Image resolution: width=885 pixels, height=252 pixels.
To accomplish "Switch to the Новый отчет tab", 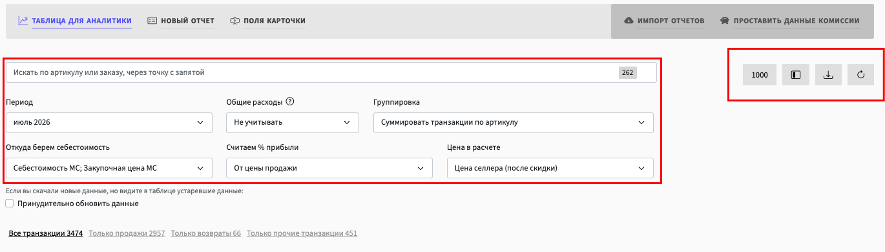I will [181, 21].
